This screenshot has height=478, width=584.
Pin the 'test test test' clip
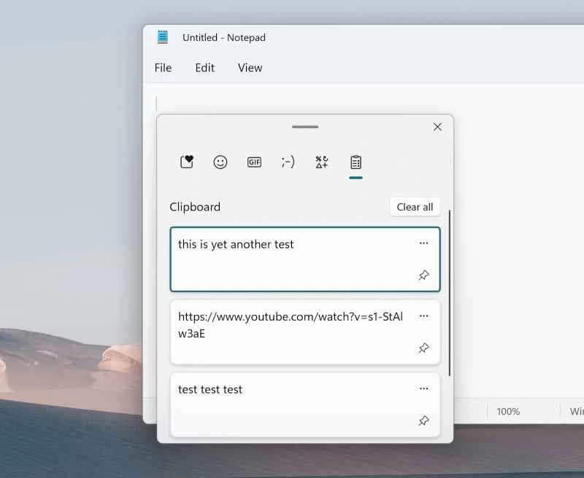(424, 420)
